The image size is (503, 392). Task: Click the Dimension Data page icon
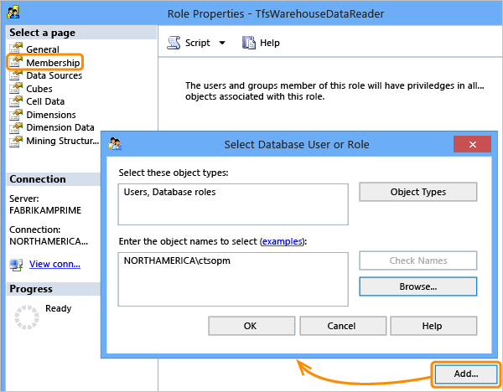click(x=16, y=127)
